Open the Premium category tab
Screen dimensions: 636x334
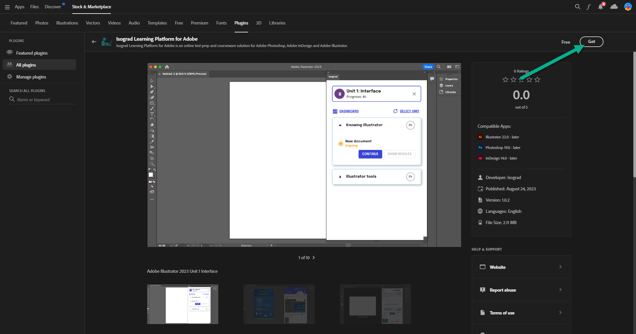[199, 23]
